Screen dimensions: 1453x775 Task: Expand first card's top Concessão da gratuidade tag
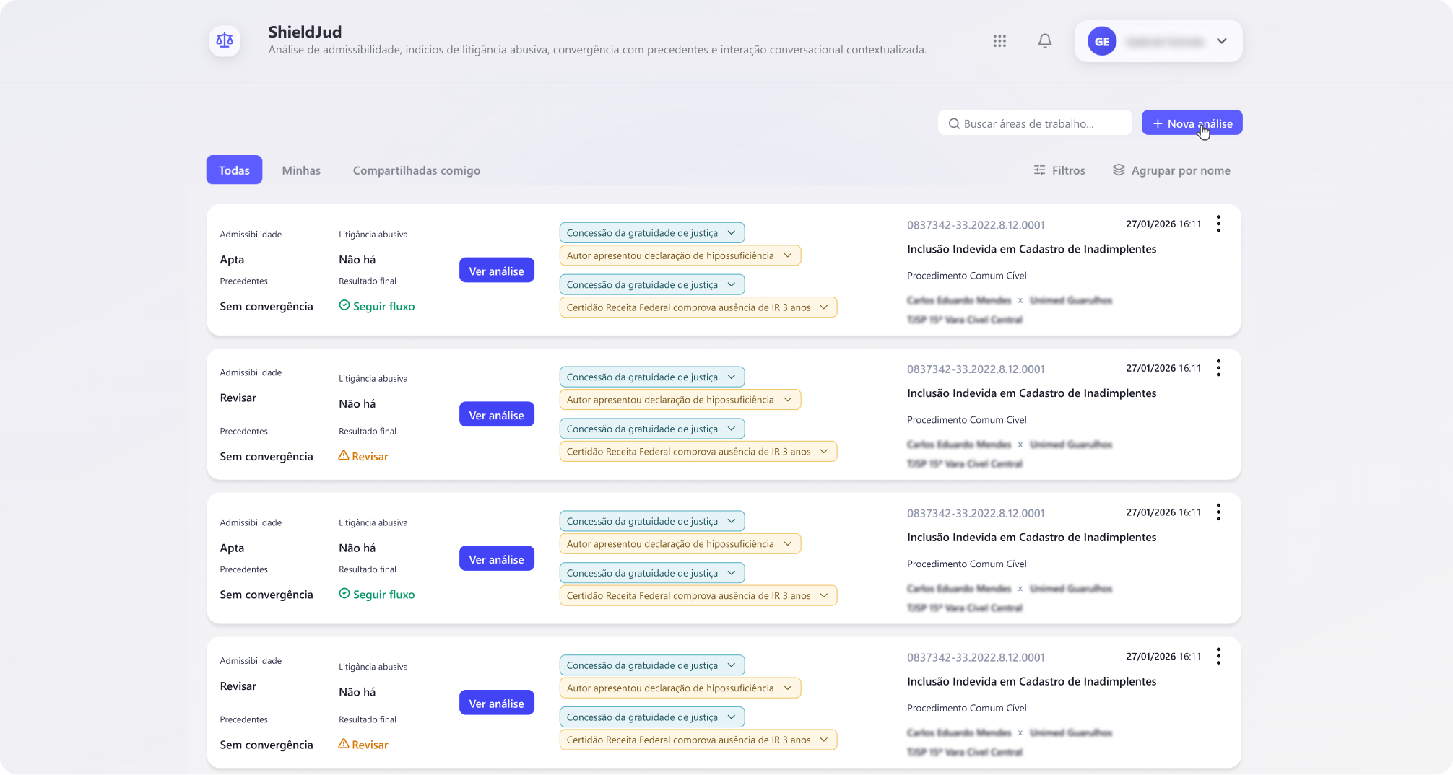(652, 233)
